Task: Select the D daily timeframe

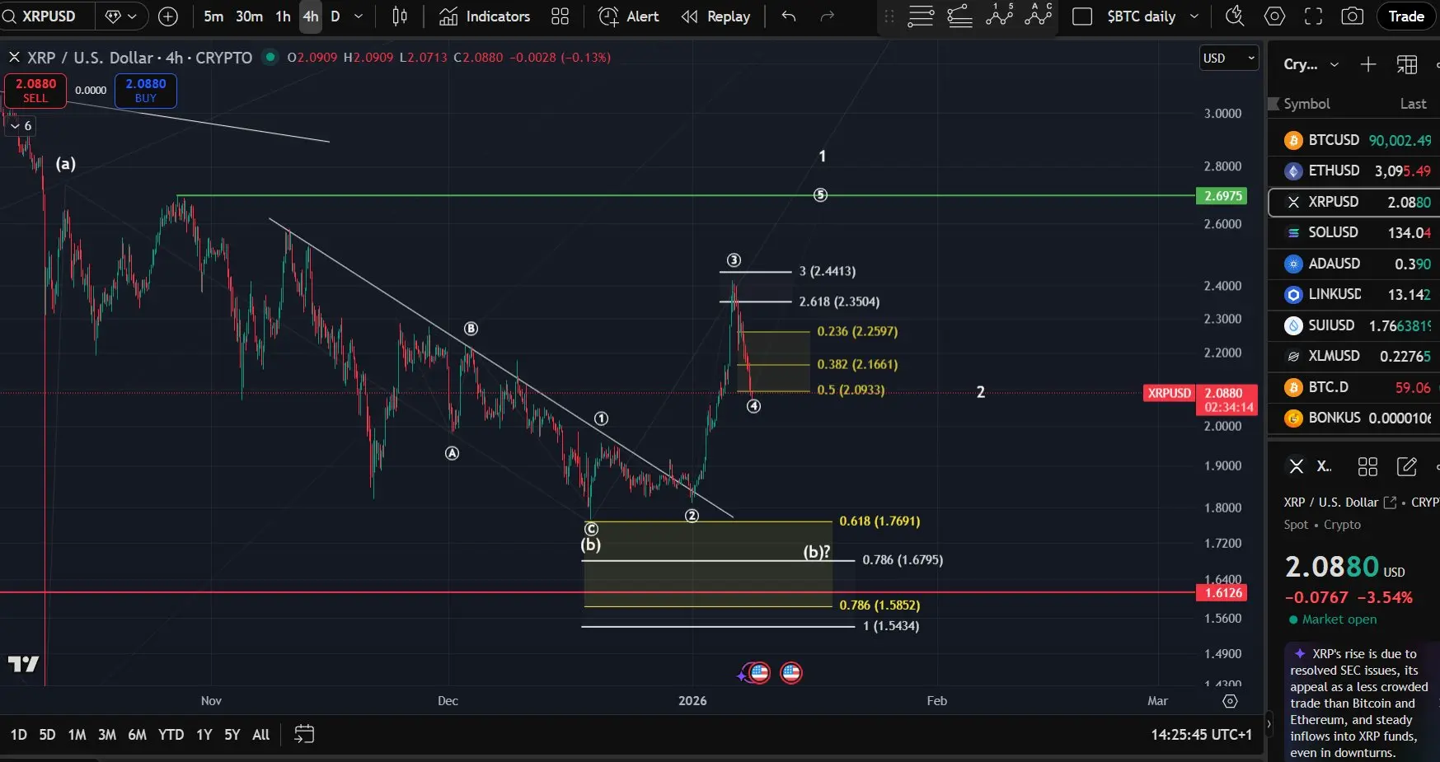Action: (335, 16)
